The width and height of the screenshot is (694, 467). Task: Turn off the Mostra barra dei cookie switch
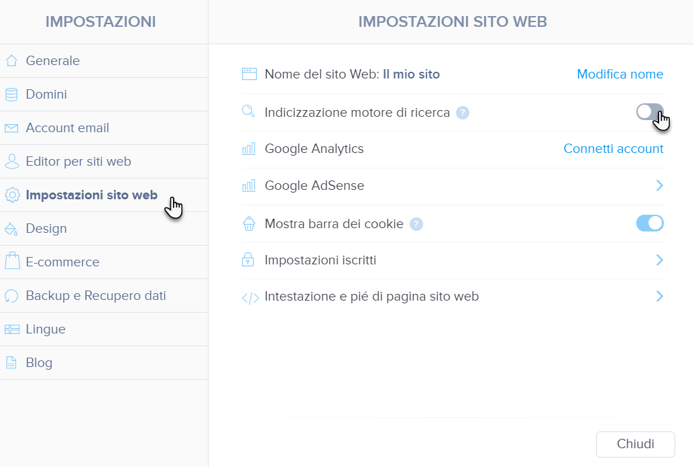tap(650, 223)
